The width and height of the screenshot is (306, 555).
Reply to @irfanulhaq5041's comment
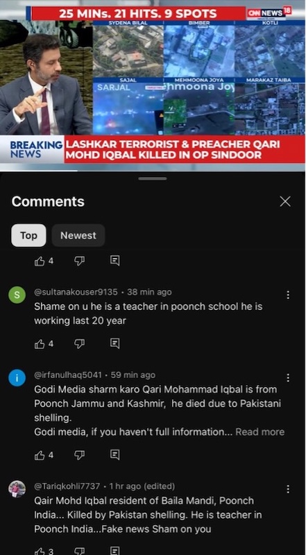point(114,454)
